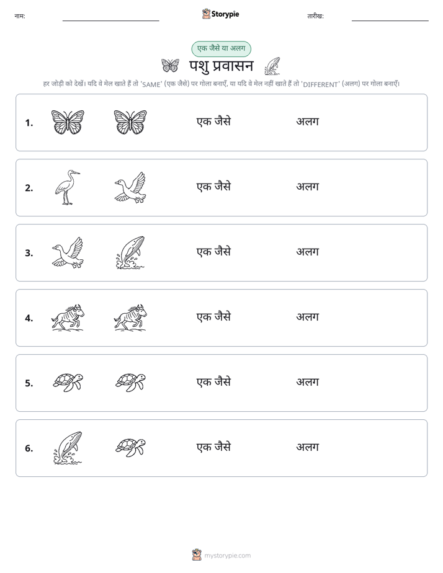The image size is (443, 573).
Task: Choose 'एक जैसे' for row 1
Action: (x=213, y=122)
